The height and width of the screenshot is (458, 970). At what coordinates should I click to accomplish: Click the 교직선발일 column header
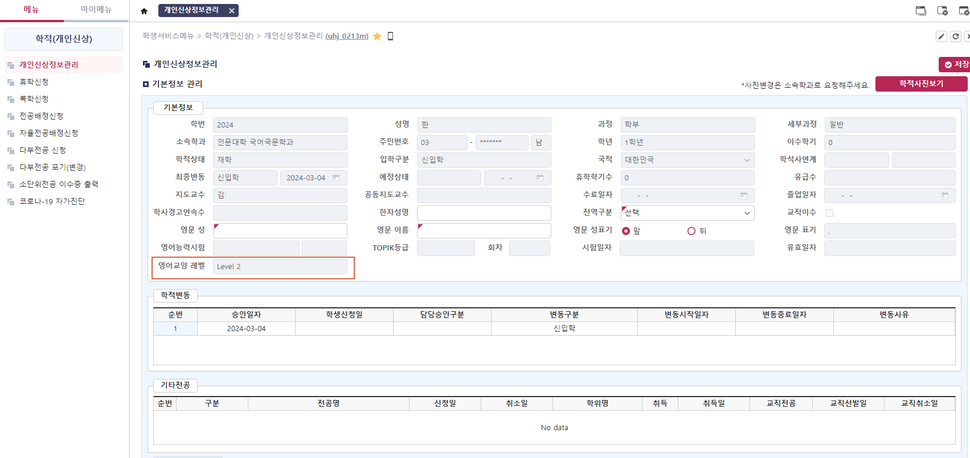point(848,403)
